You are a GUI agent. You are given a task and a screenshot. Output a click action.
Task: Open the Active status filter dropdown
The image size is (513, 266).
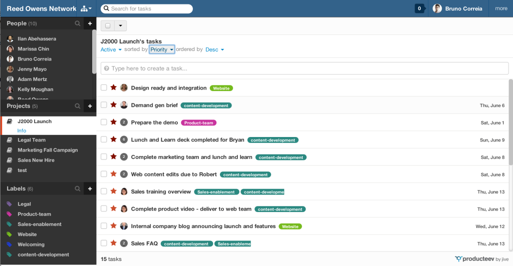coord(111,49)
